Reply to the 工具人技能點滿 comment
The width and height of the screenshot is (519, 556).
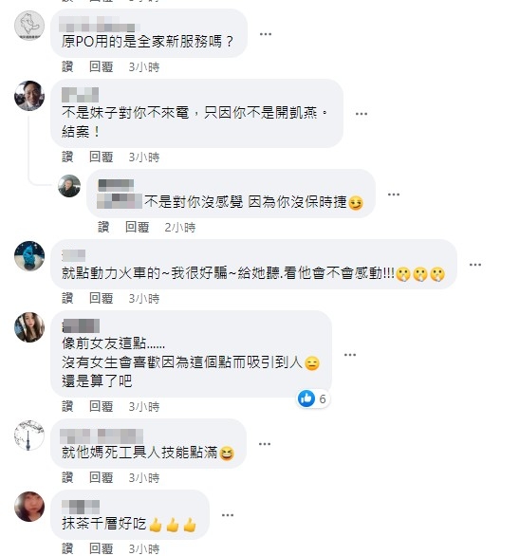click(101, 477)
